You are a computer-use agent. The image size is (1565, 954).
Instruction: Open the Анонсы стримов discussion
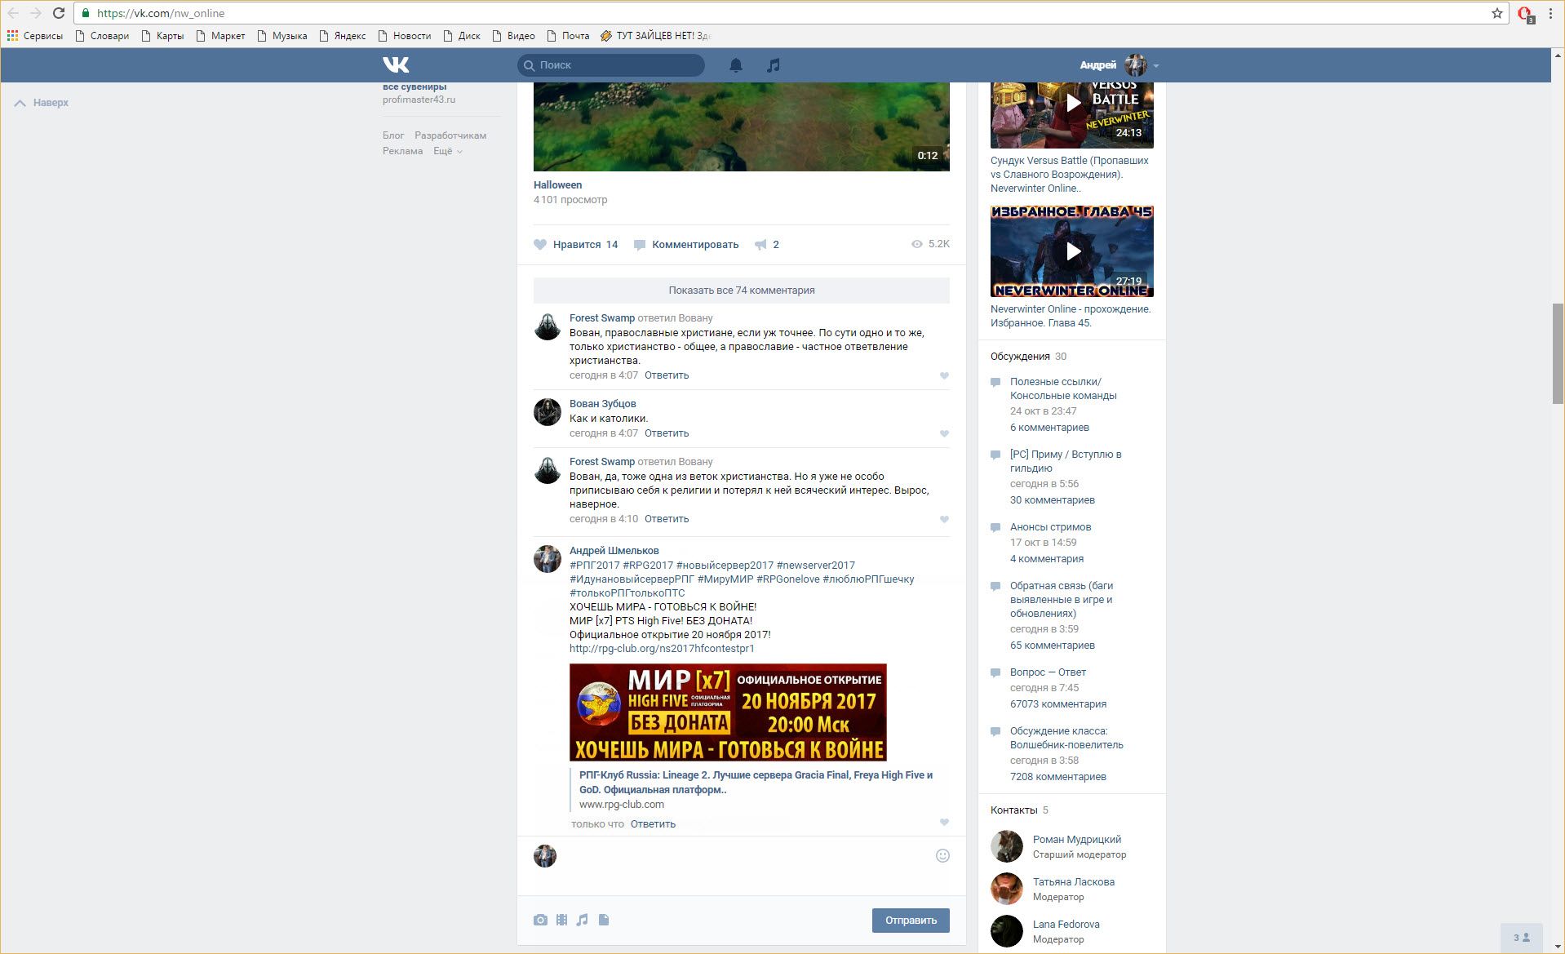tap(1050, 527)
